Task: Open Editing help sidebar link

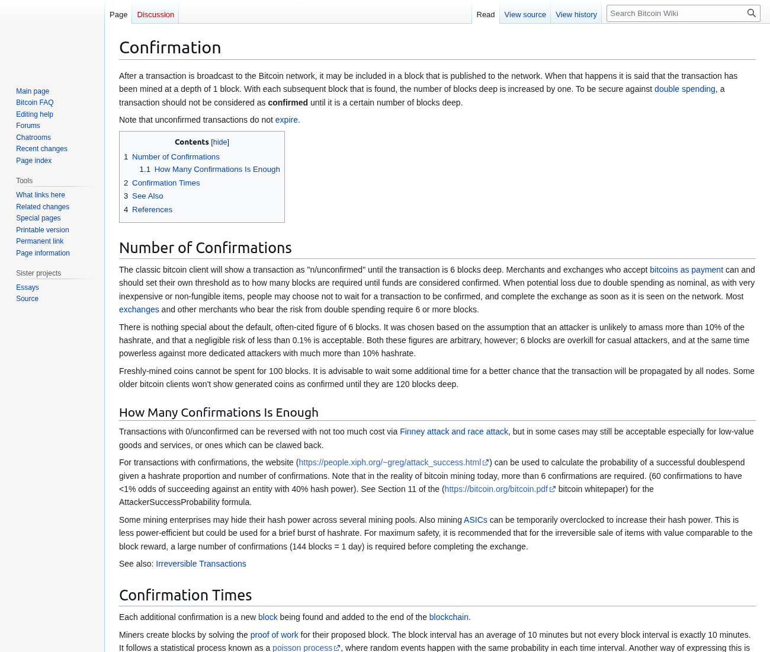Action: click(x=34, y=114)
